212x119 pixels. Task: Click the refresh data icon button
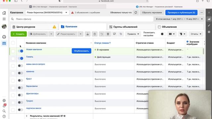click(135, 13)
